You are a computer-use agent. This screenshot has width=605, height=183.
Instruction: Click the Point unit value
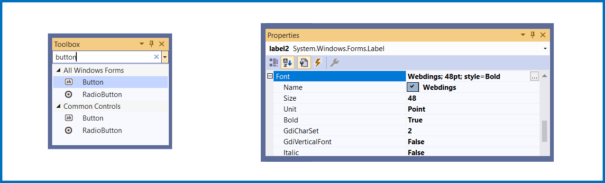[416, 109]
